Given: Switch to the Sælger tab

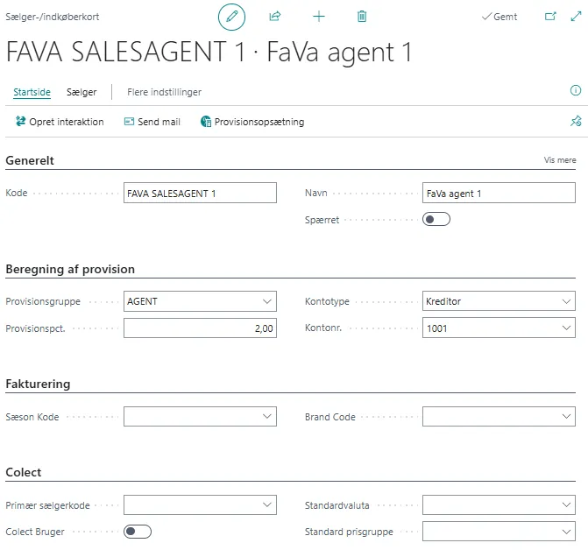Looking at the screenshot, I should point(81,92).
